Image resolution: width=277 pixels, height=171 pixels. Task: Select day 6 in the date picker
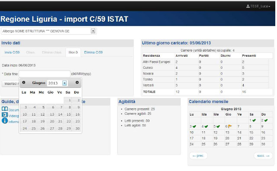50,107
